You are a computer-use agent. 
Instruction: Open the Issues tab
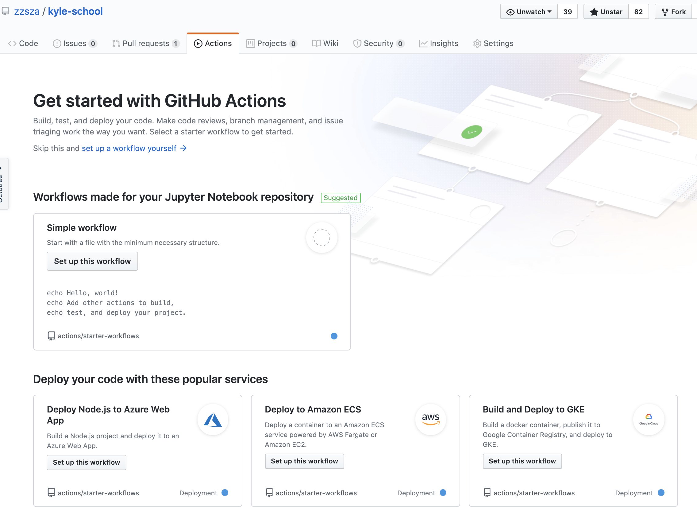75,43
